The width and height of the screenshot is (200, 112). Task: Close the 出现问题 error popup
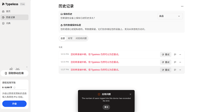(x=130, y=94)
